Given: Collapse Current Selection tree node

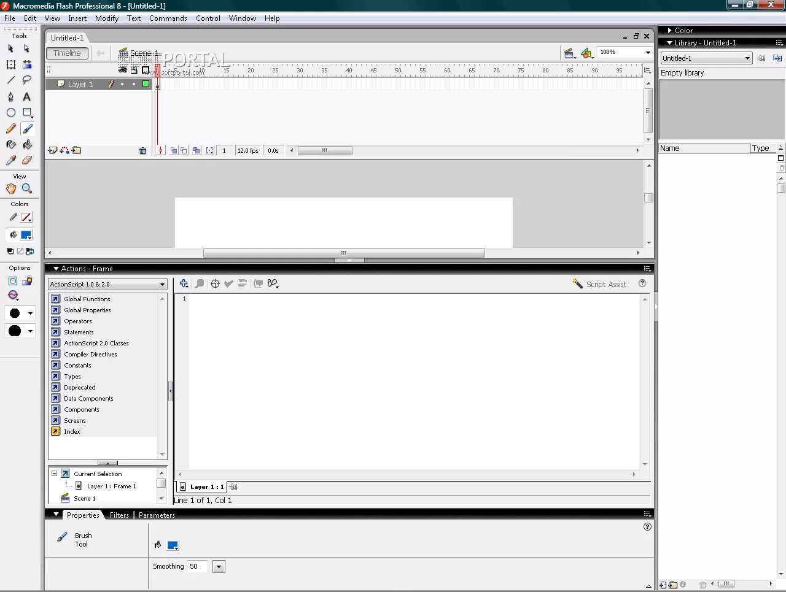Looking at the screenshot, I should [54, 474].
